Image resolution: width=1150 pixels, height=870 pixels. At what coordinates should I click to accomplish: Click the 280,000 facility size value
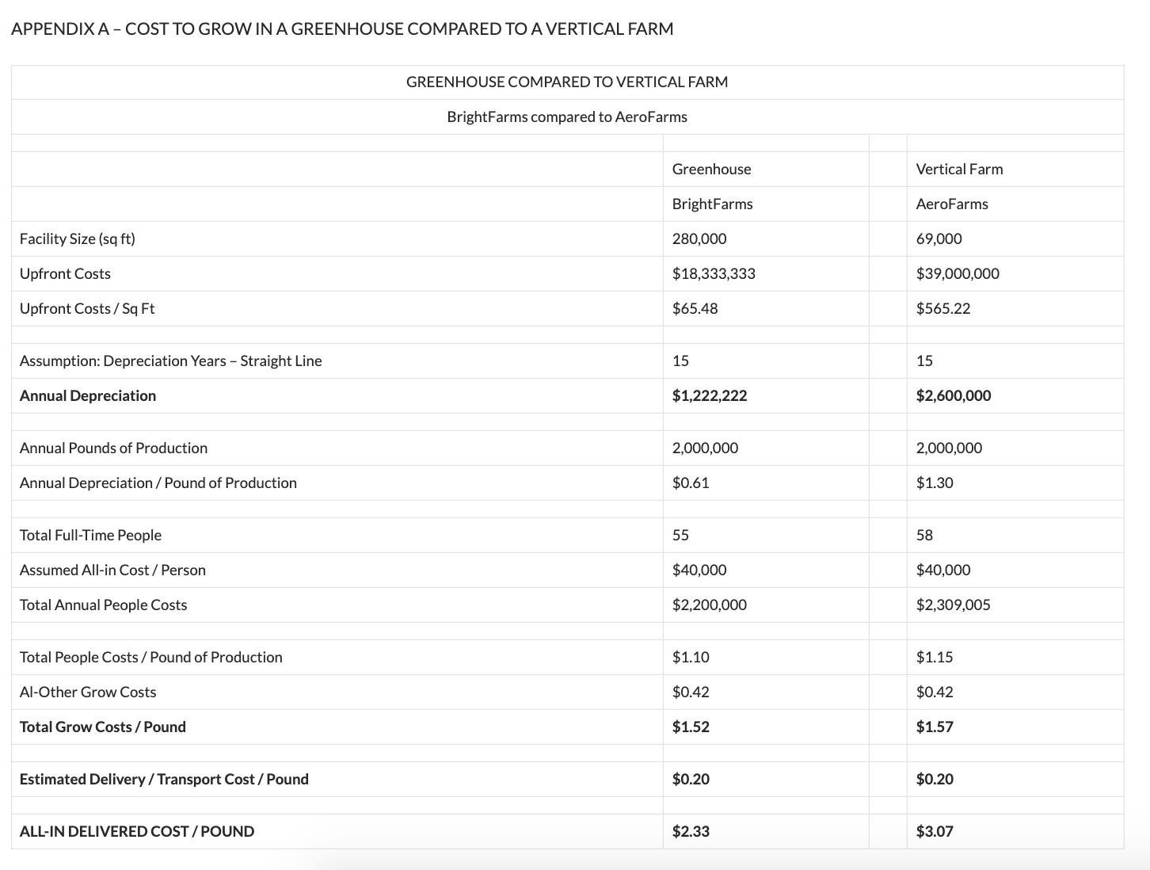pos(699,238)
